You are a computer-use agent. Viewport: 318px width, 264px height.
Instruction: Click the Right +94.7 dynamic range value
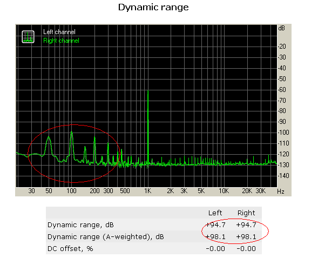click(x=246, y=225)
